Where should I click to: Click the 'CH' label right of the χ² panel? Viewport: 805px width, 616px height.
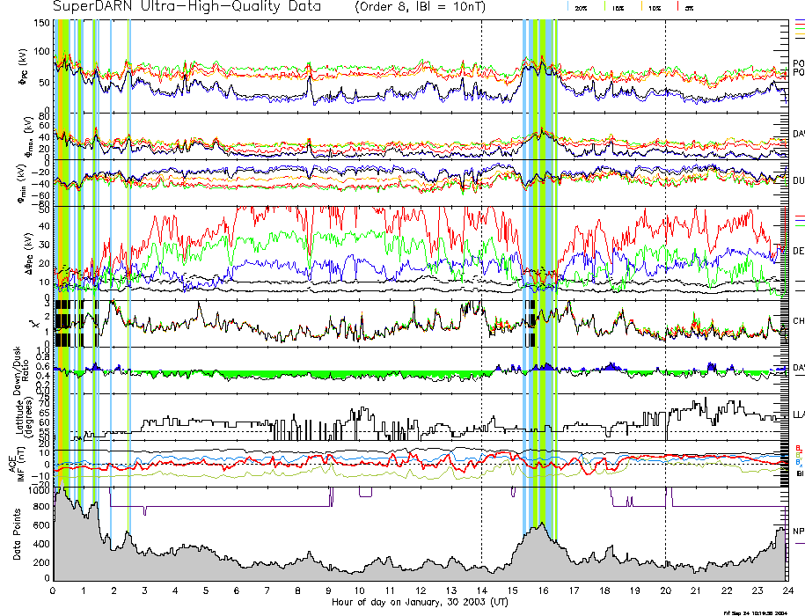[798, 321]
